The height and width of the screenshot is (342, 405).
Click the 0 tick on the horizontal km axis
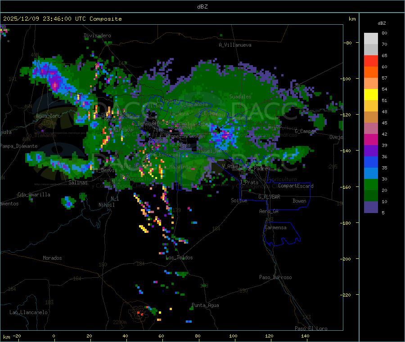(x=54, y=336)
